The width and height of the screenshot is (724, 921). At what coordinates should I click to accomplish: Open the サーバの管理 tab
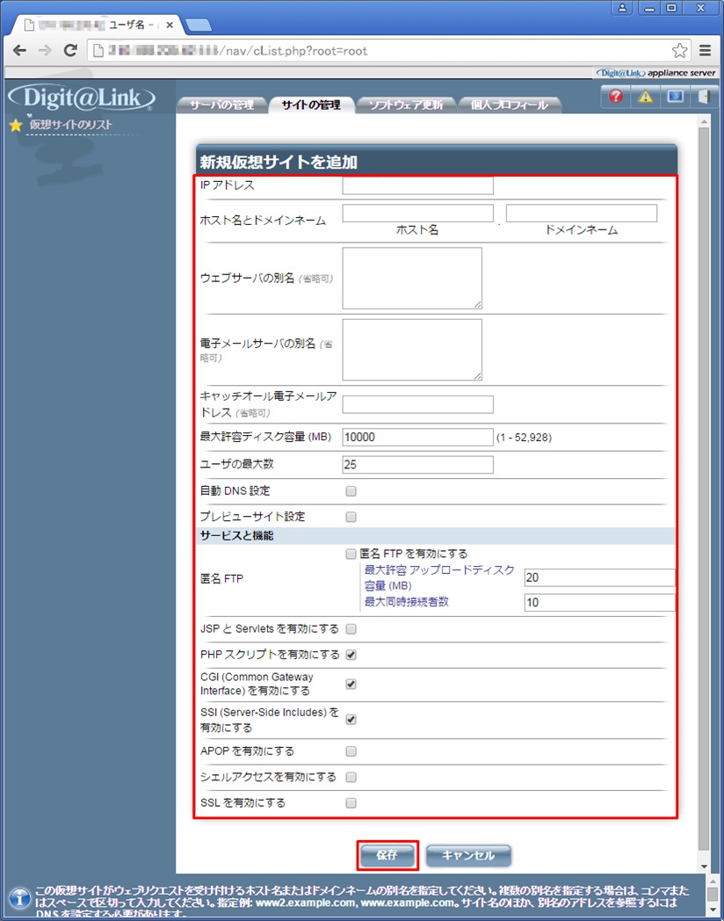pyautogui.click(x=222, y=105)
